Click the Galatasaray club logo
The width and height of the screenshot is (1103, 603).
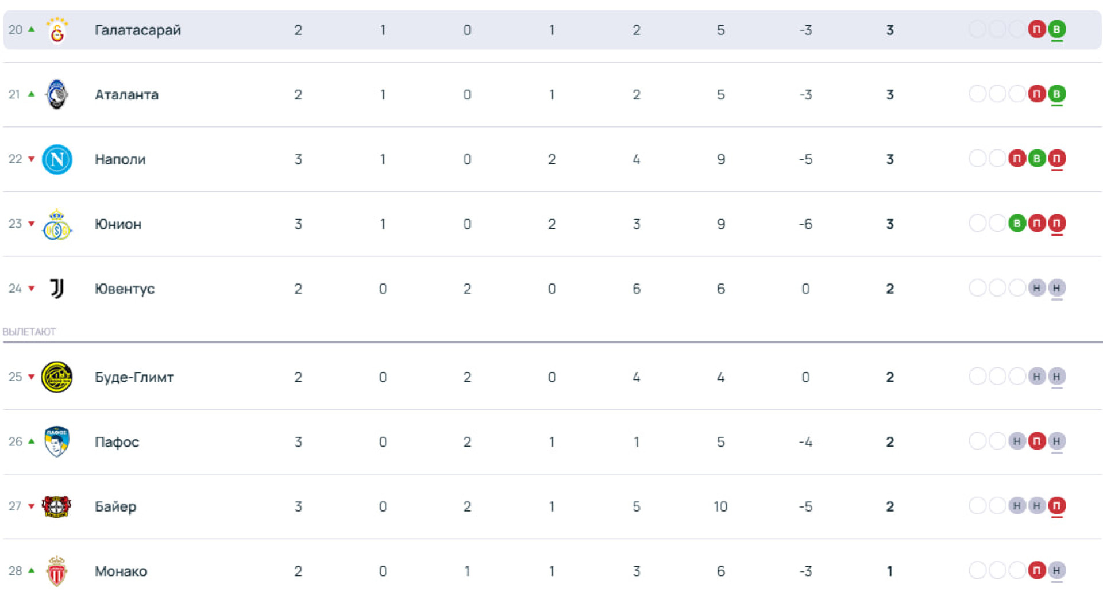coord(57,30)
